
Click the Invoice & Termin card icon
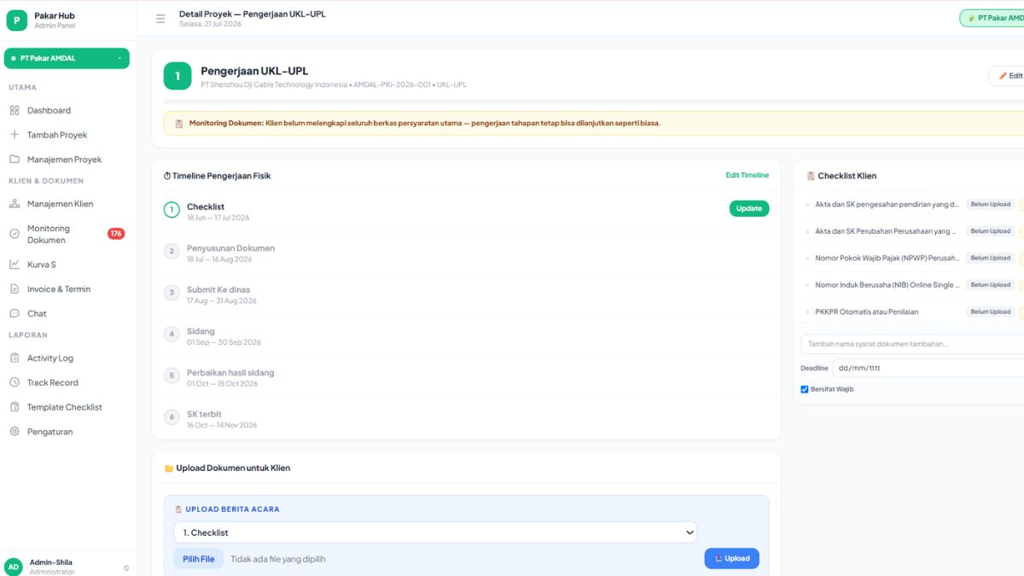pyautogui.click(x=15, y=289)
